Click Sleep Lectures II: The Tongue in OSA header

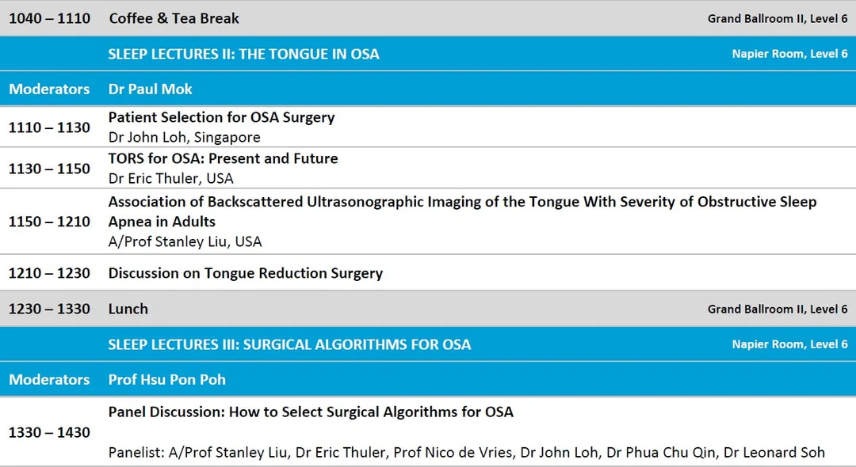(243, 54)
